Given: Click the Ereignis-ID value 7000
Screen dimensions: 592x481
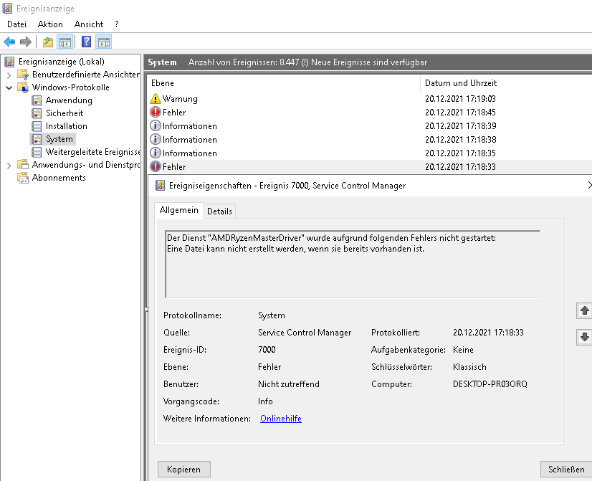Looking at the screenshot, I should point(267,350).
